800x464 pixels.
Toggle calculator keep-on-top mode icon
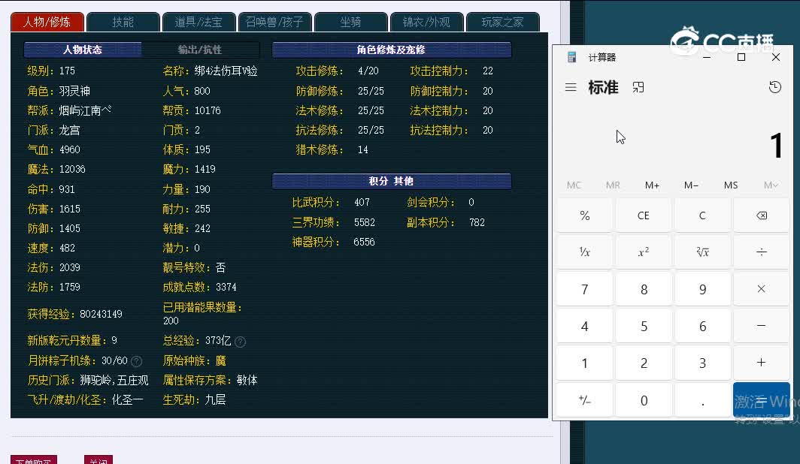pyautogui.click(x=638, y=87)
